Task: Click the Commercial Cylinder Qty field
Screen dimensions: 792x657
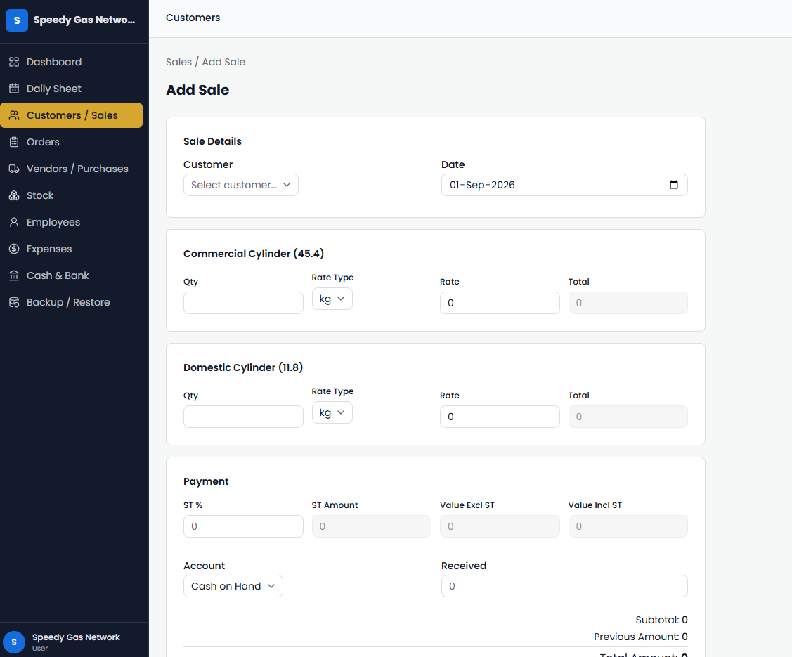Action: (243, 303)
